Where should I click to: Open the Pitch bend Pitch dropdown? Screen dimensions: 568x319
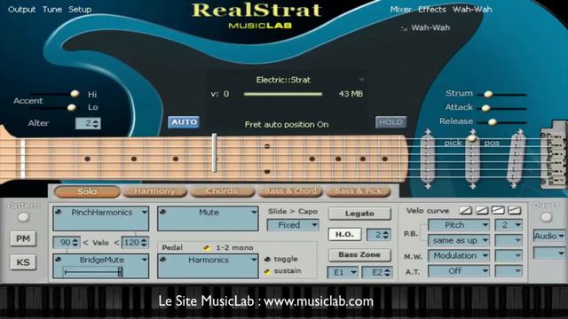pos(459,225)
